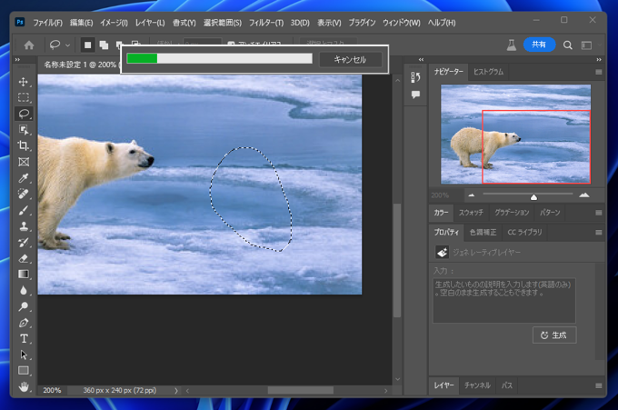Click the 200% zoom field in status bar

[x=52, y=390]
